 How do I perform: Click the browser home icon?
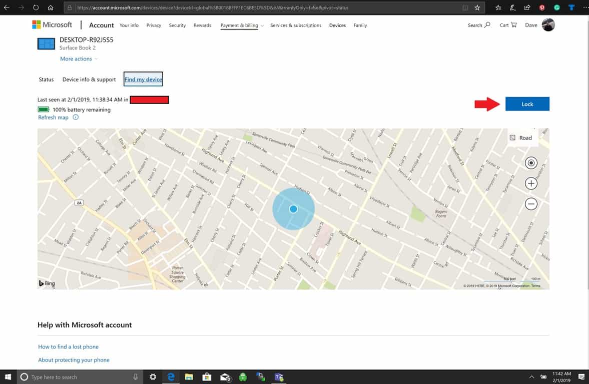pyautogui.click(x=51, y=8)
